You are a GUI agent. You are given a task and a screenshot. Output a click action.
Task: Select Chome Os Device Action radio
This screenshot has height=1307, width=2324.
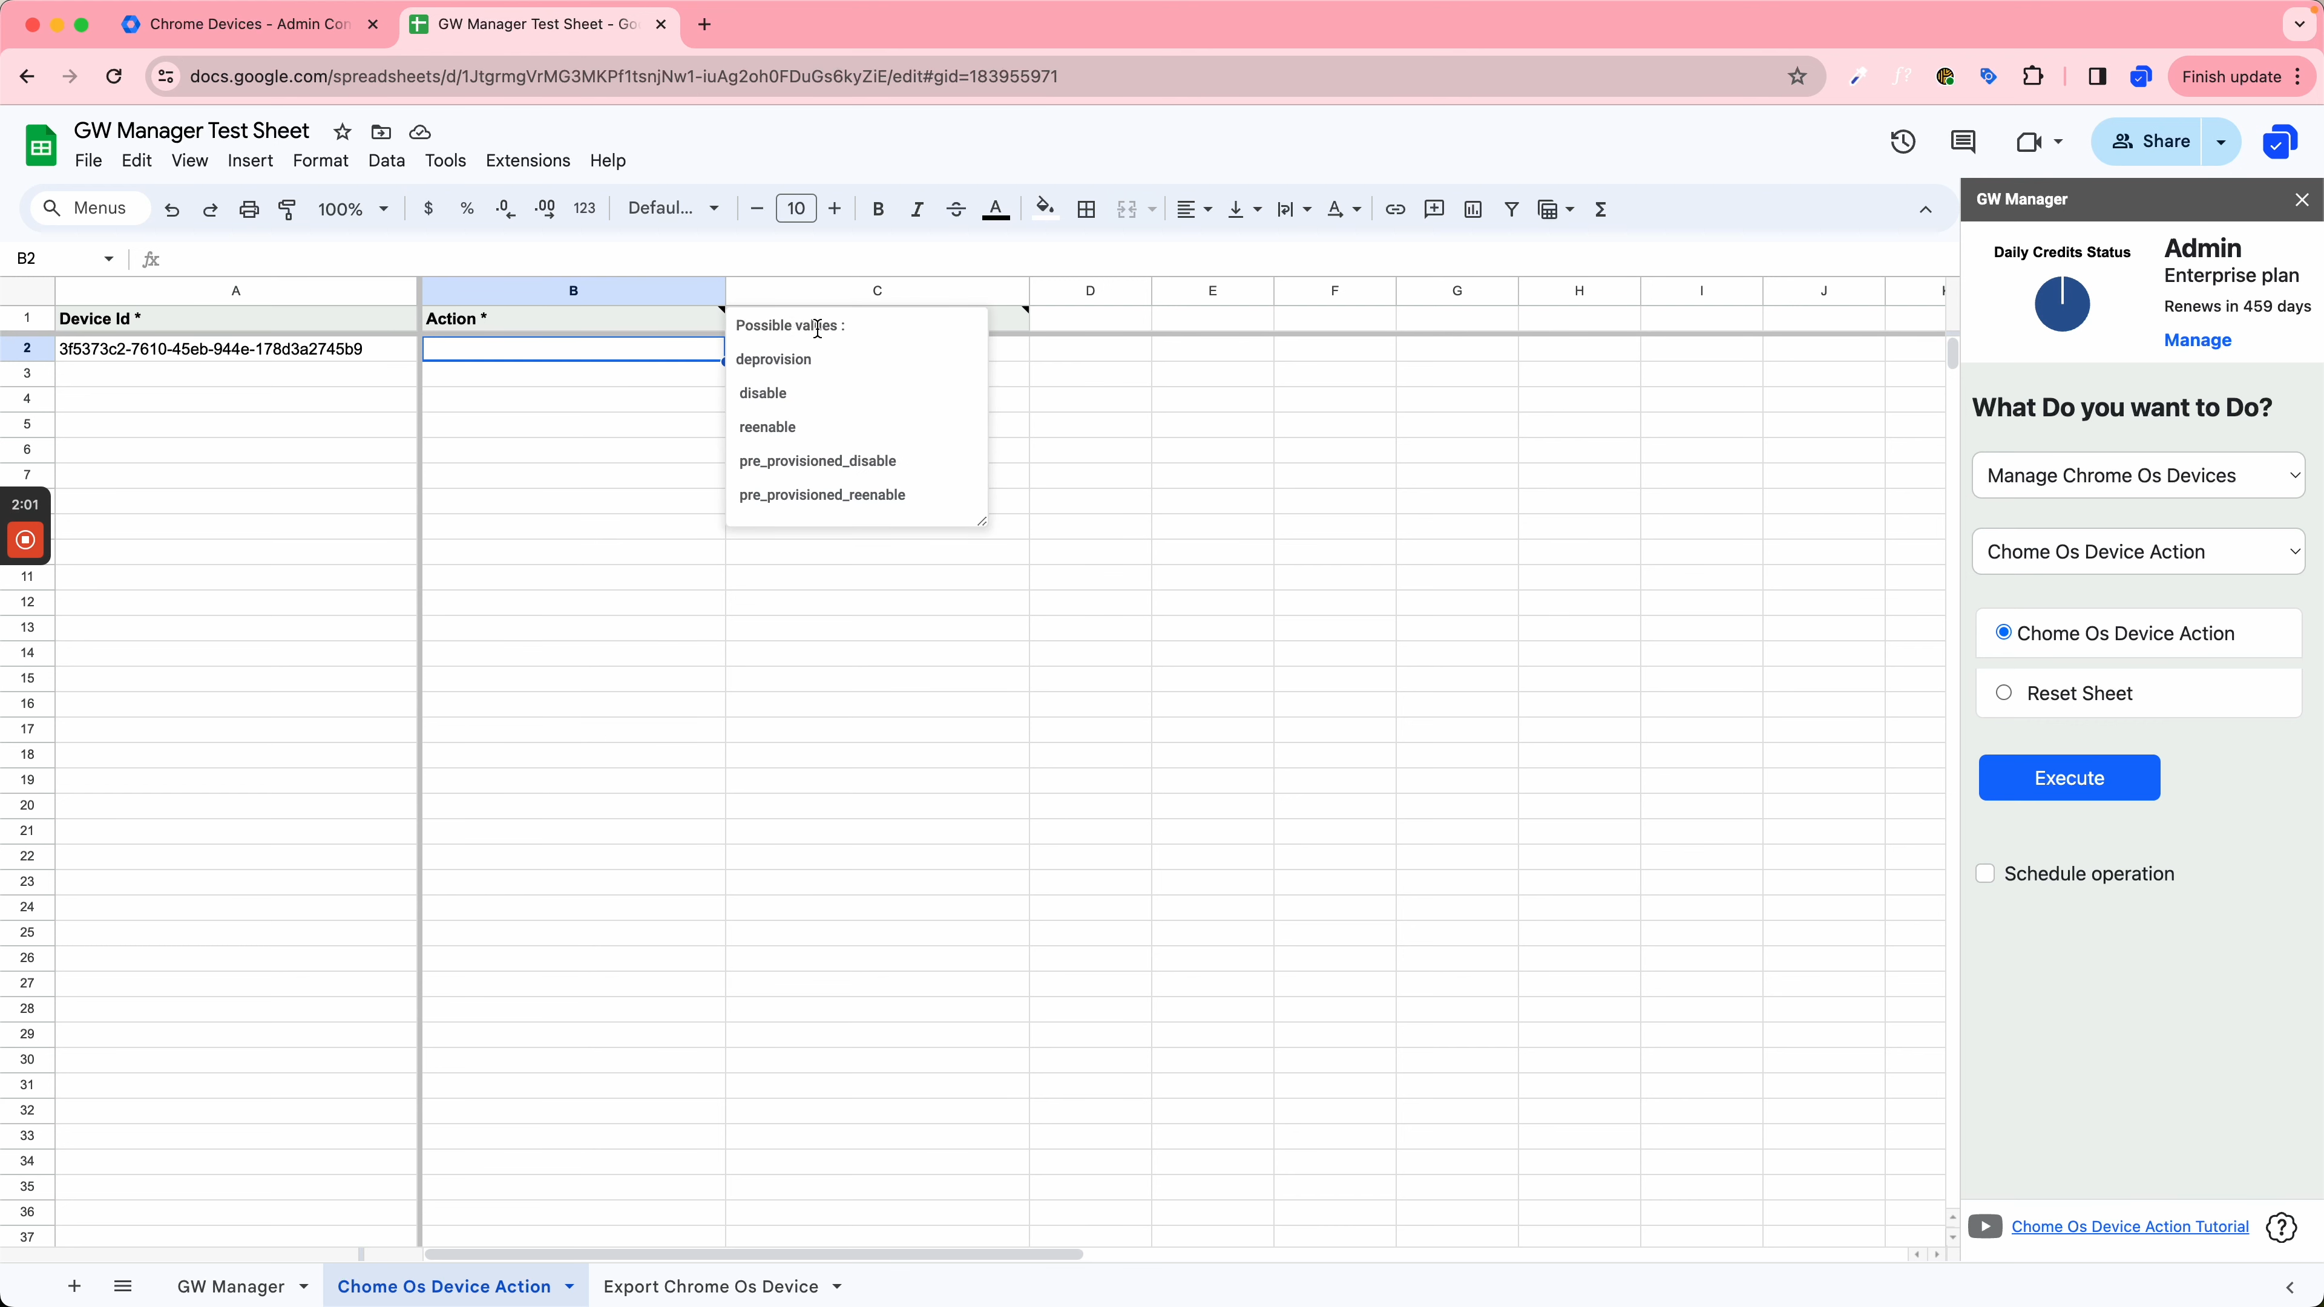click(2004, 632)
